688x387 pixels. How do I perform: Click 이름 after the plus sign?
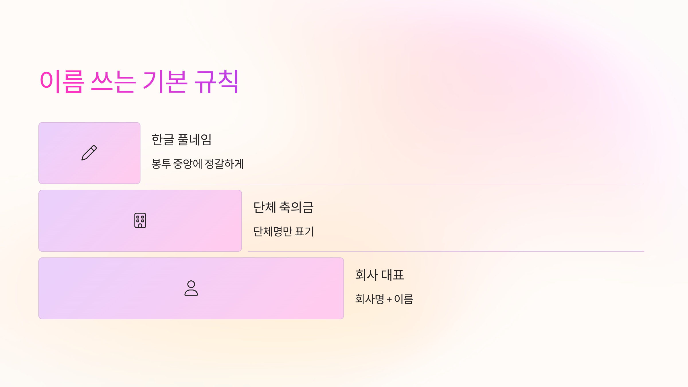click(404, 299)
